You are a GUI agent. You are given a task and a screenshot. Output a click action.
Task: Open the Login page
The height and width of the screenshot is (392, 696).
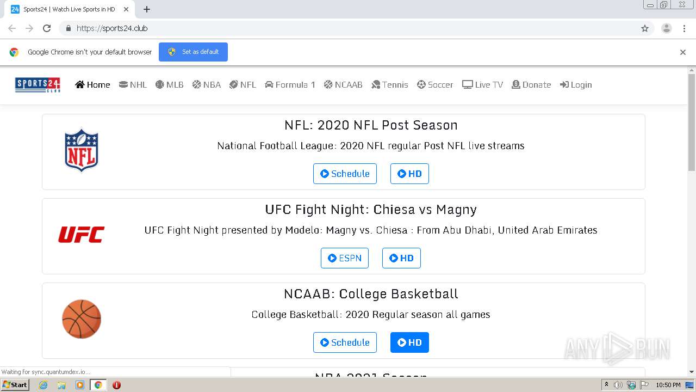[576, 84]
